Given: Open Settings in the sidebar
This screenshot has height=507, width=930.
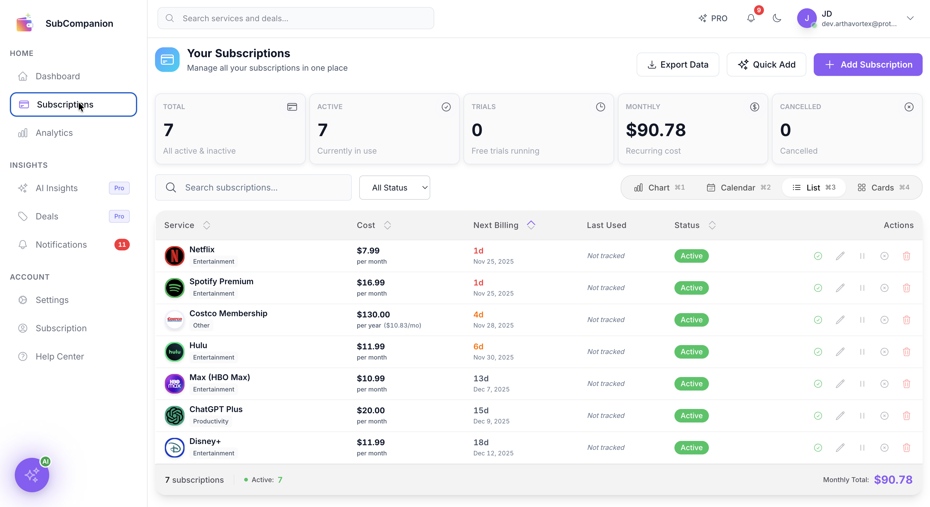Looking at the screenshot, I should coord(73,300).
